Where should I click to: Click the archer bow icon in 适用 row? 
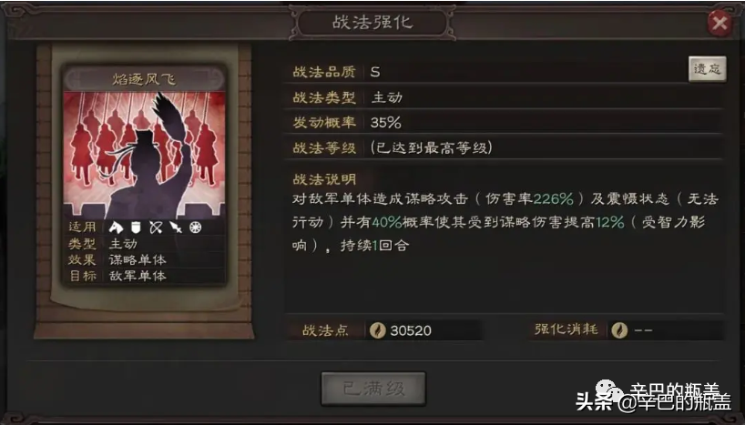(156, 228)
